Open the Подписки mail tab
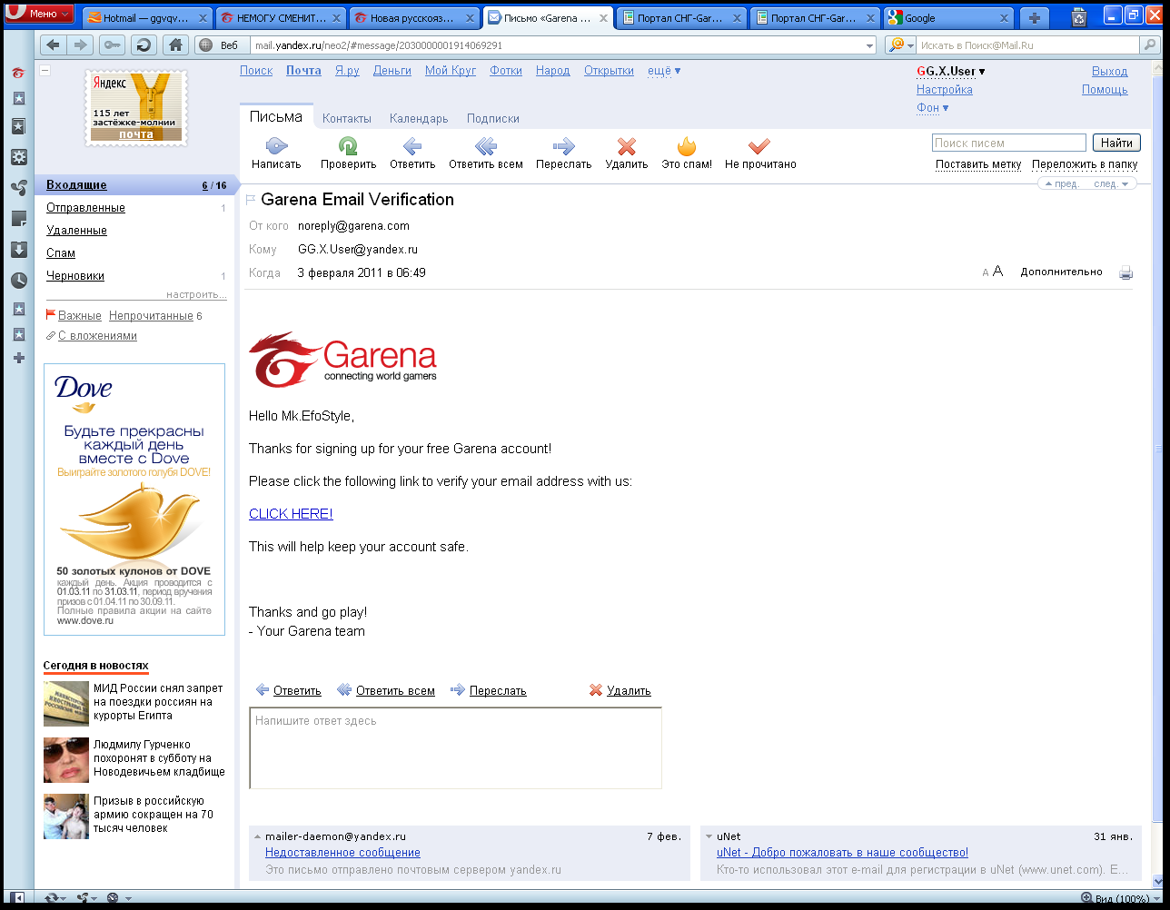Image resolution: width=1170 pixels, height=910 pixels. tap(493, 118)
